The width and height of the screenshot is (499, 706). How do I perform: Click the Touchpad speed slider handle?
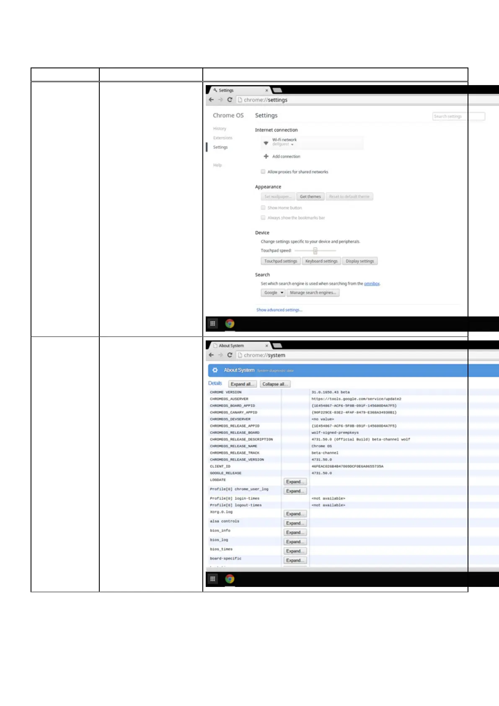pyautogui.click(x=315, y=251)
